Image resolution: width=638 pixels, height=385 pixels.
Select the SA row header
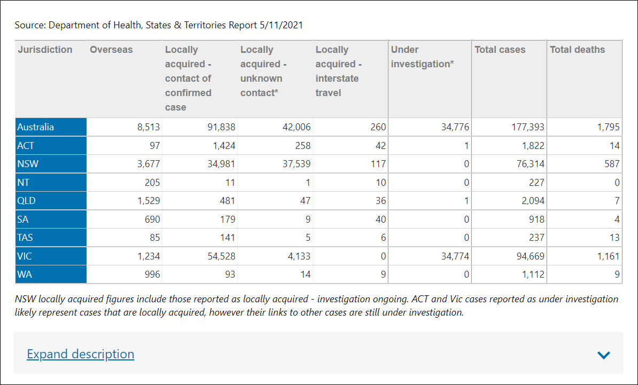click(51, 219)
